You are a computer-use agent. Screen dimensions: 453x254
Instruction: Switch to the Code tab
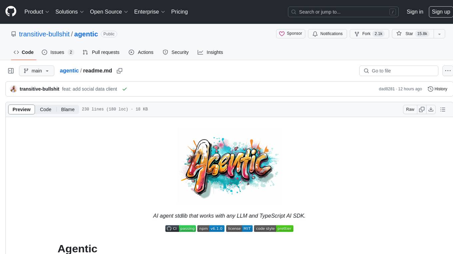pos(24,52)
